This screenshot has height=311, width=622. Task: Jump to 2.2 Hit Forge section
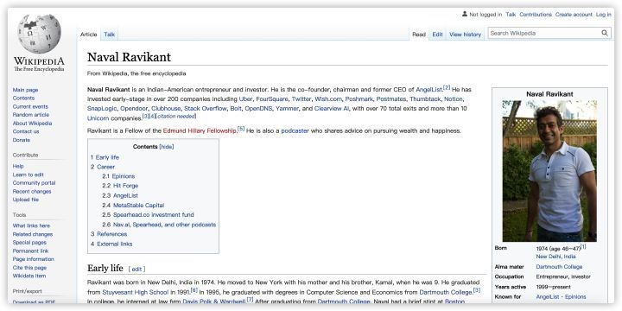[x=120, y=186]
